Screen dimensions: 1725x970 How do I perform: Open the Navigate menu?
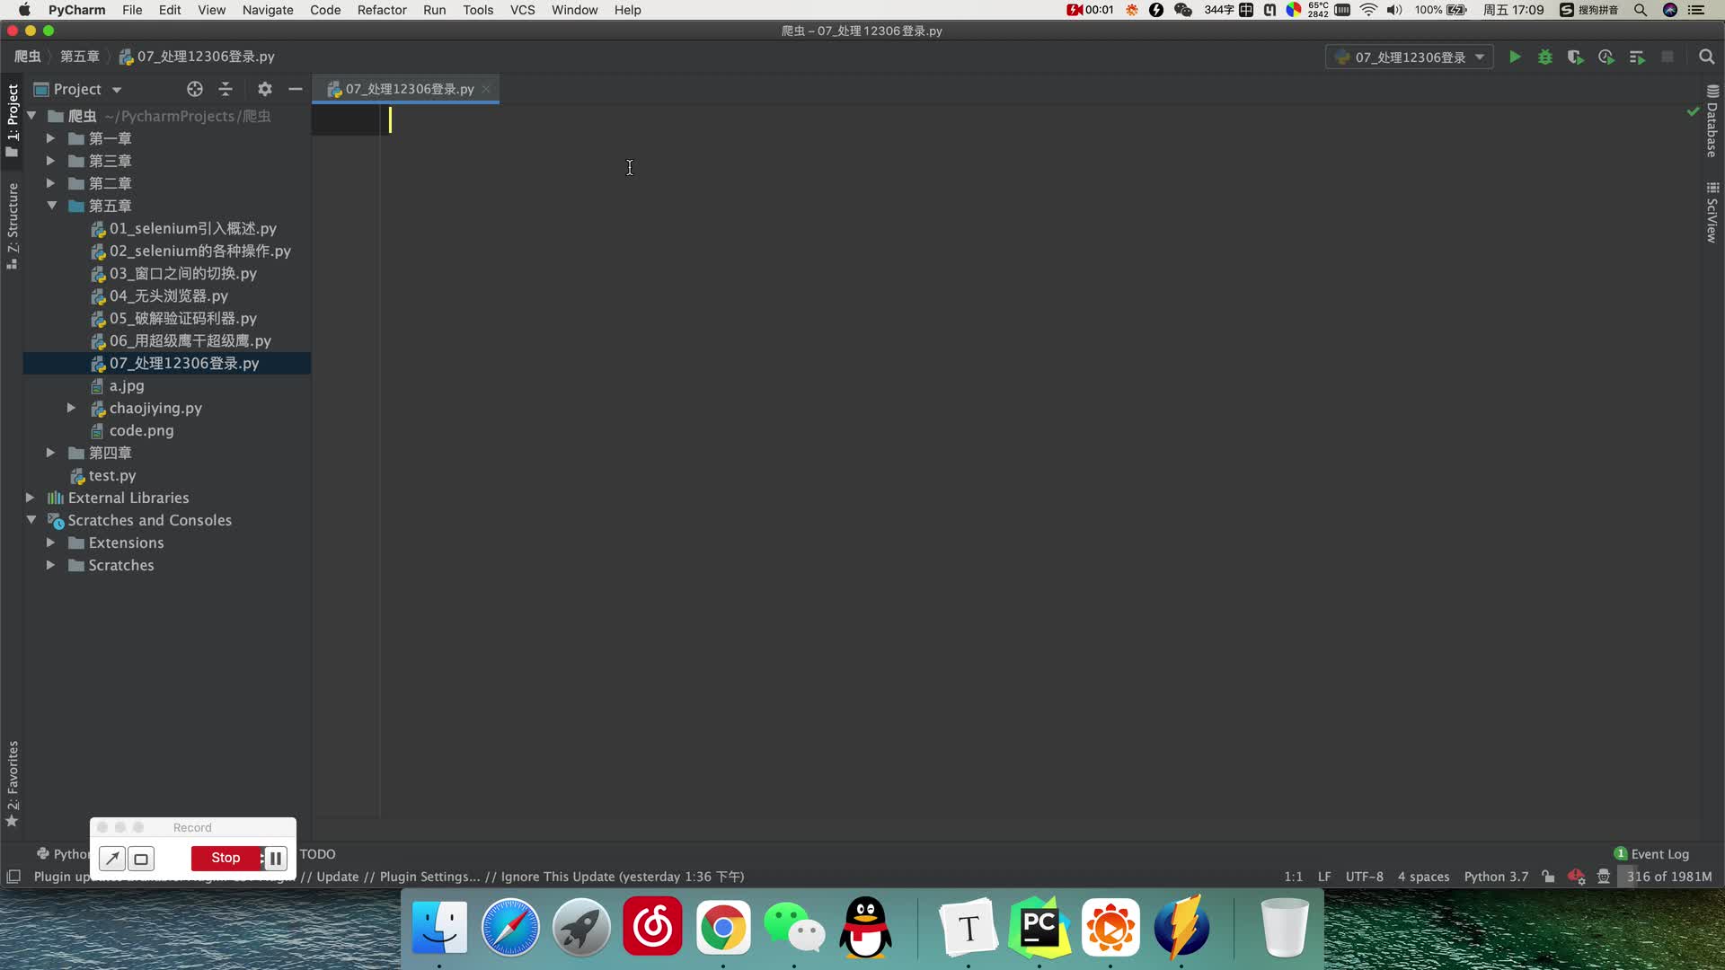click(x=268, y=10)
